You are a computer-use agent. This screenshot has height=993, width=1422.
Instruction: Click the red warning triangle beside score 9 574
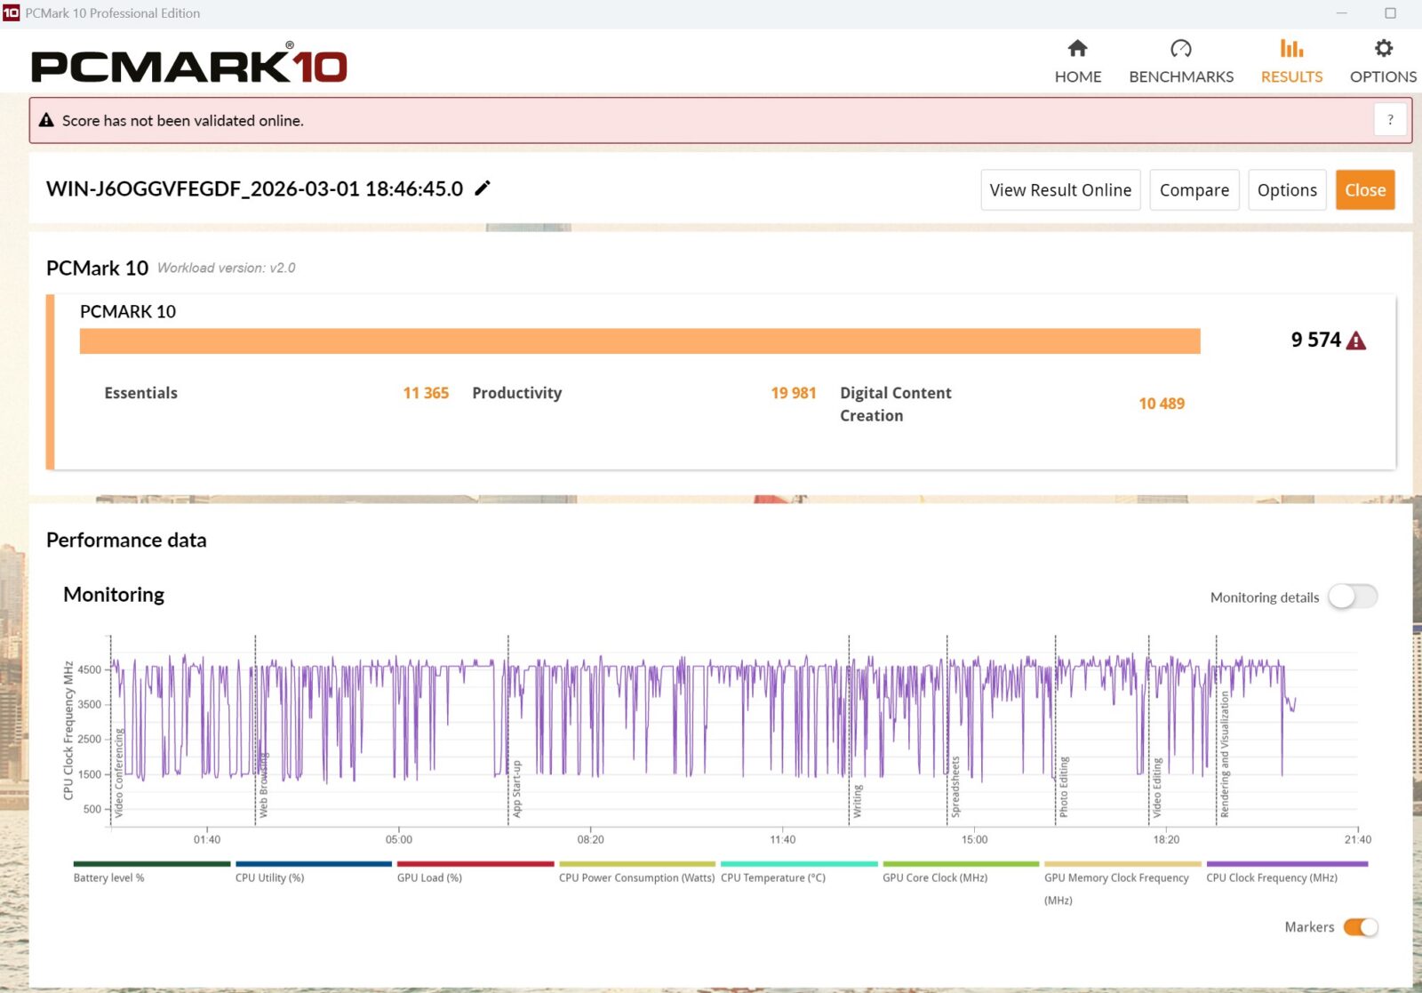click(x=1356, y=340)
